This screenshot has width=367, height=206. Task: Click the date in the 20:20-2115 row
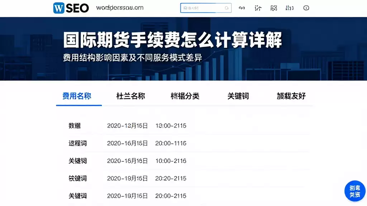(127, 178)
